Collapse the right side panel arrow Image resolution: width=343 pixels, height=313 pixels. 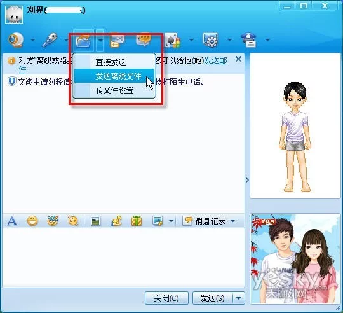(247, 180)
